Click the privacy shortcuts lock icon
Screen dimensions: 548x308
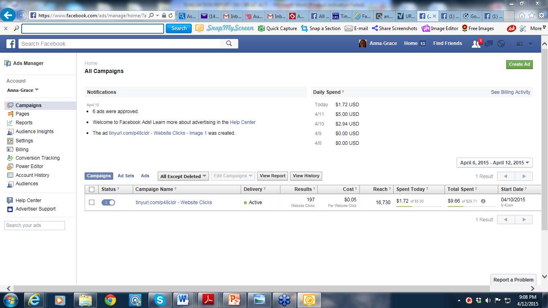click(x=520, y=44)
